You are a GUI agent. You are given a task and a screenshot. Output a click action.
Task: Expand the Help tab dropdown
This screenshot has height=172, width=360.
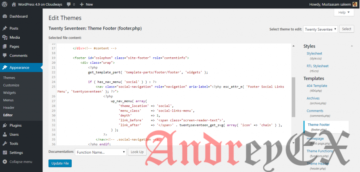coord(343,13)
